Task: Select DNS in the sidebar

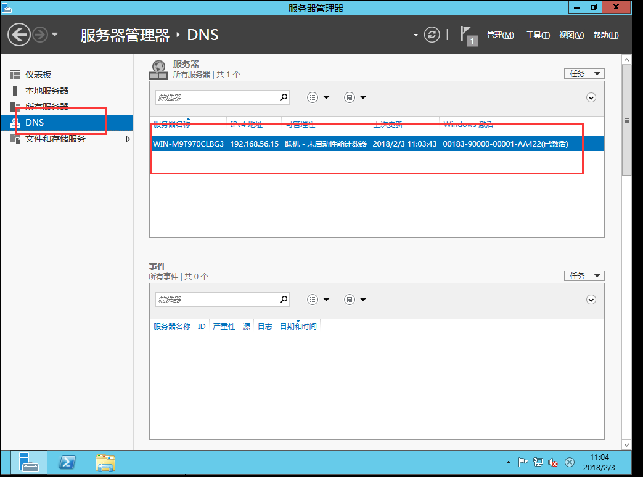Action: point(67,123)
